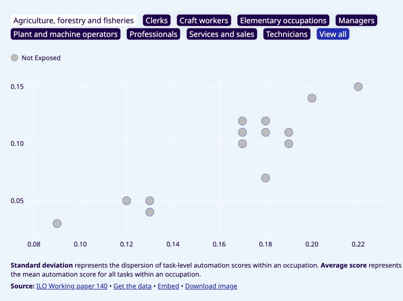This screenshot has width=403, height=301.
Task: Click the Not Exposed legend swatch
Action: 14,58
